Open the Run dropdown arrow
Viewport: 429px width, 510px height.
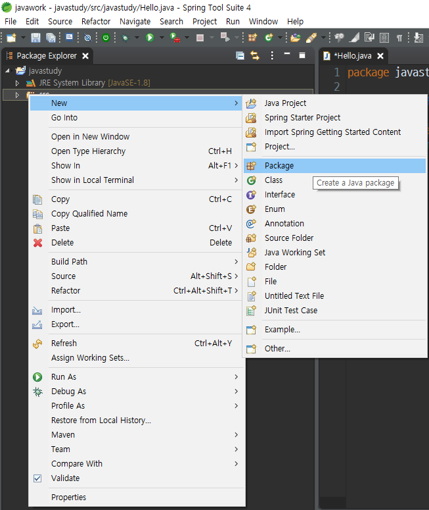pyautogui.click(x=162, y=38)
